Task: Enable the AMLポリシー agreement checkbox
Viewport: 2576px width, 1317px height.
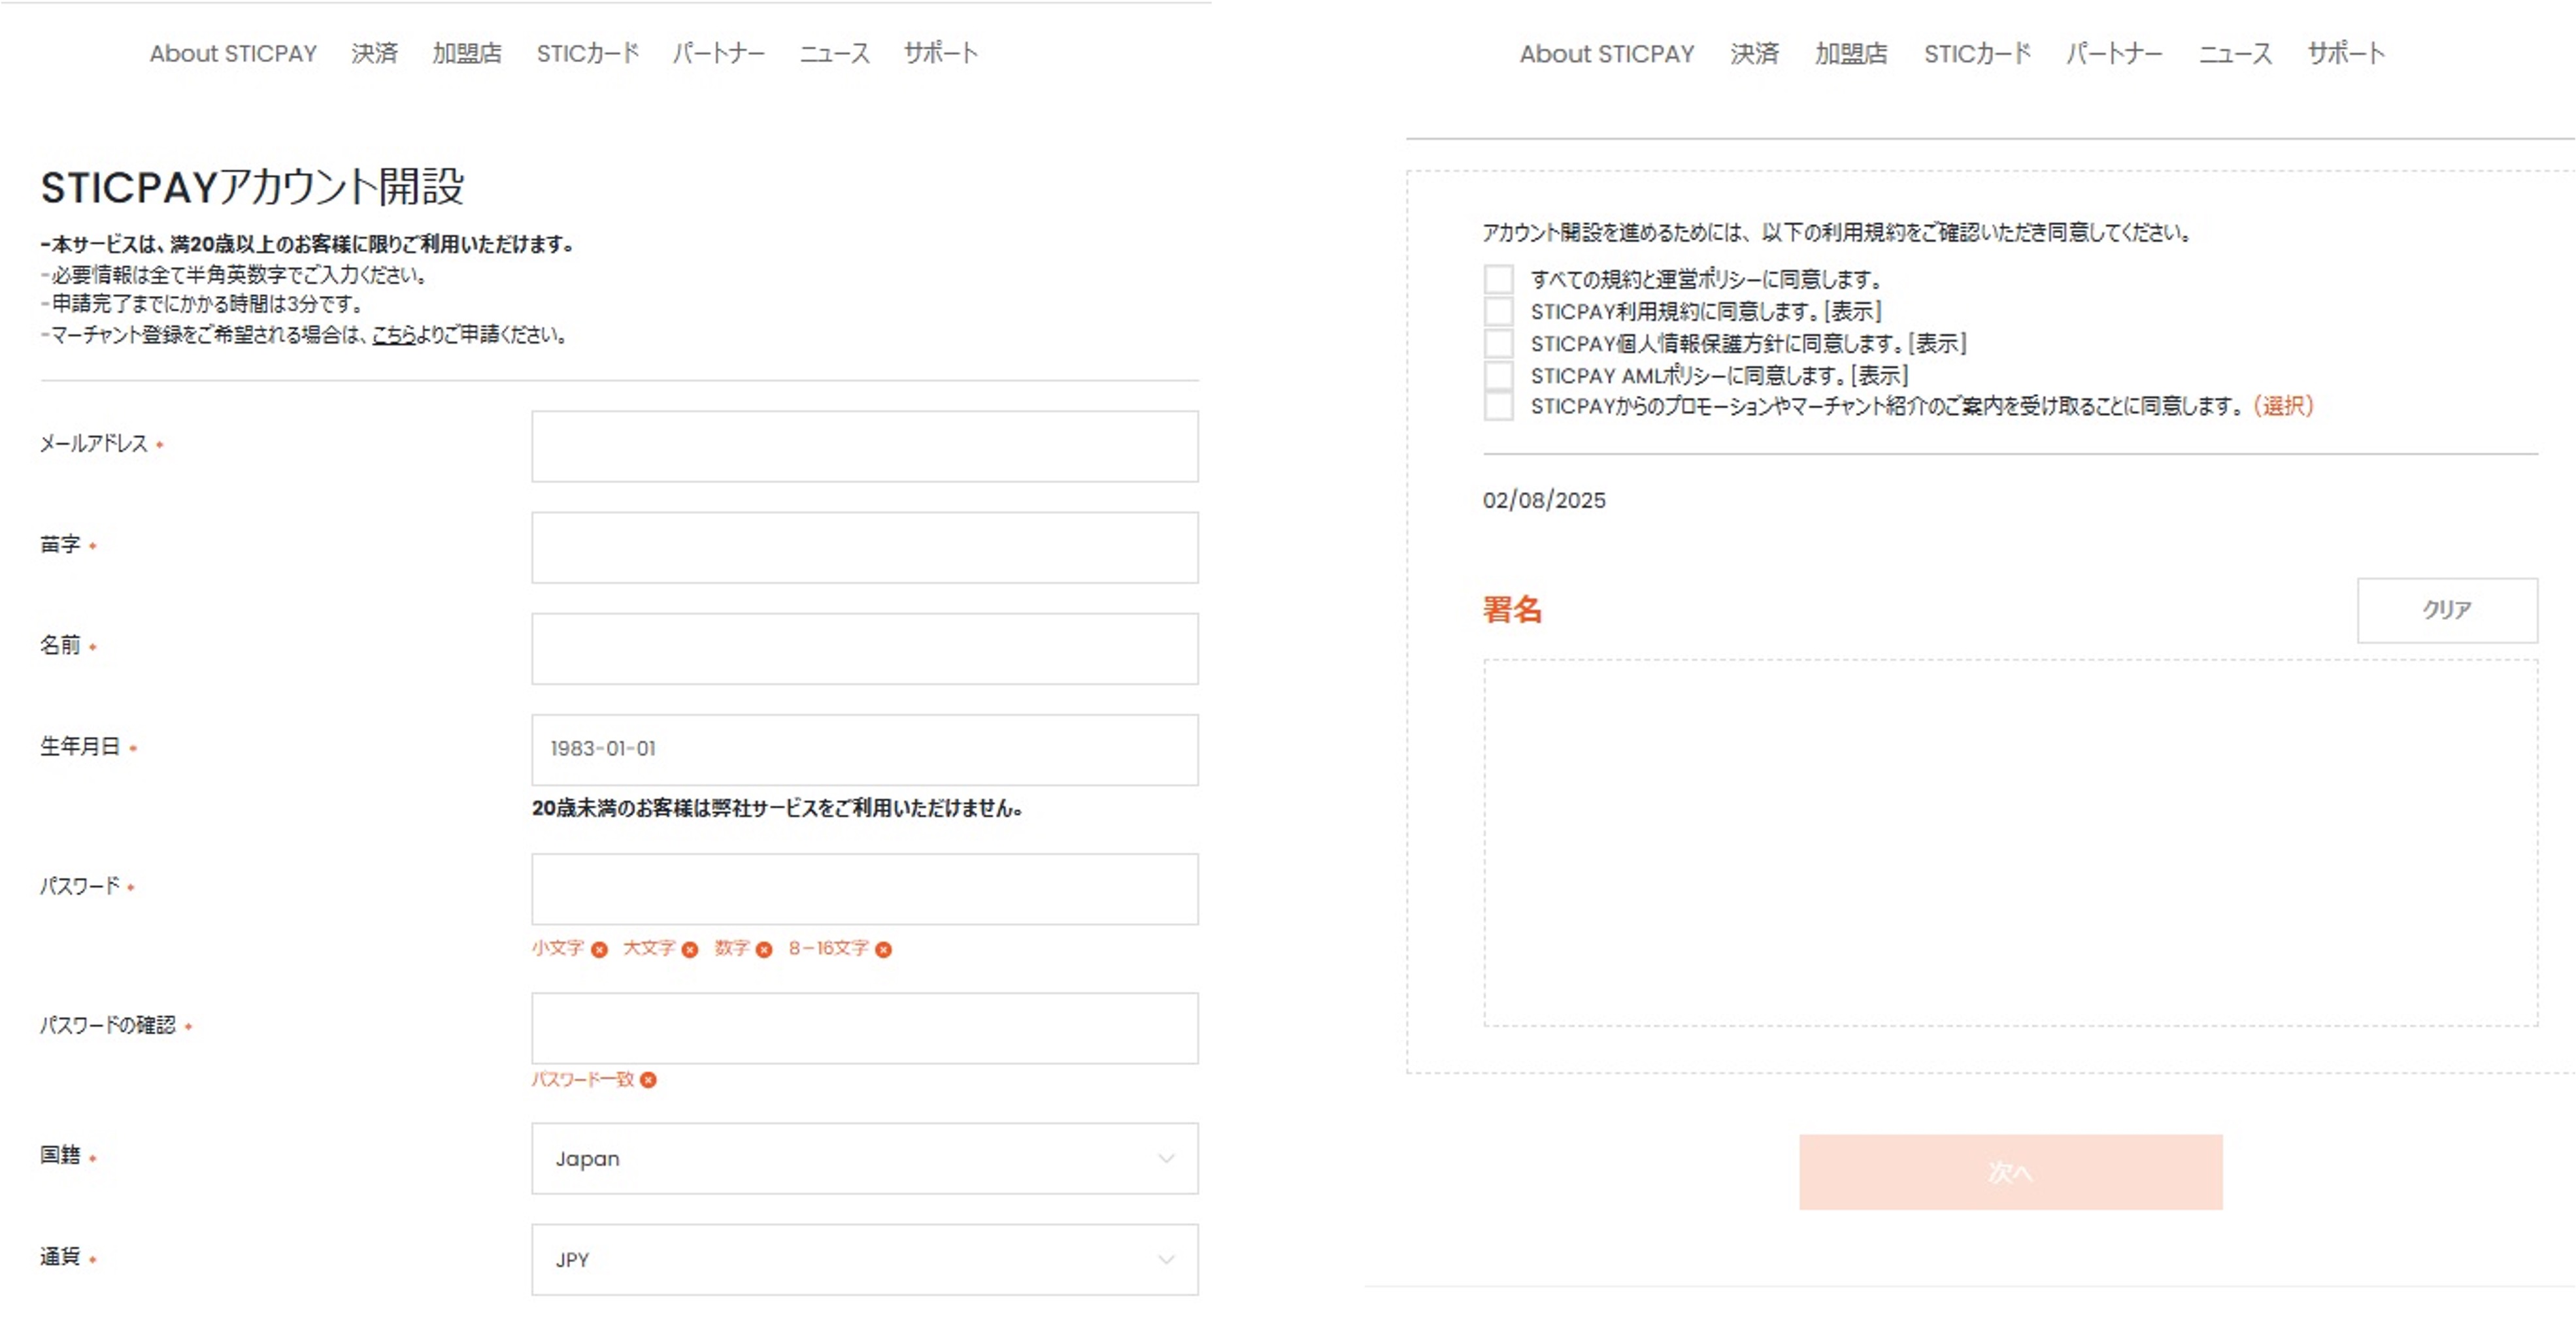Action: 1498,376
